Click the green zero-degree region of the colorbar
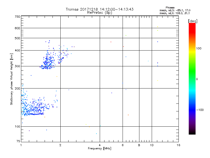 coord(192,79)
